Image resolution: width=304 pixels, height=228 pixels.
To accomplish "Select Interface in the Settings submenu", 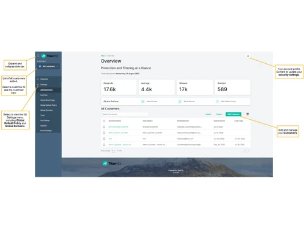I will (44, 95).
